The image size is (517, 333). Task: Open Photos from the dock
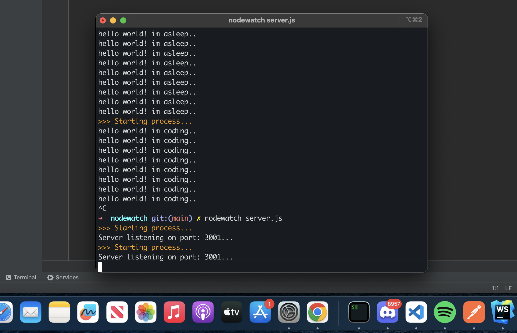point(146,312)
